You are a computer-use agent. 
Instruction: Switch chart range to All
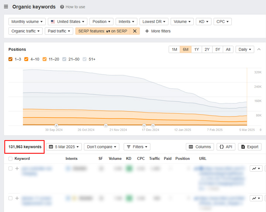pos(228,50)
